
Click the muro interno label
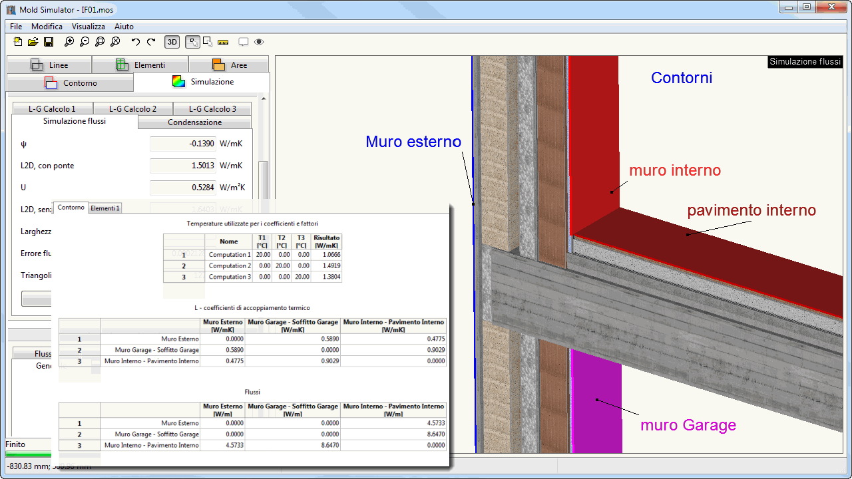coord(675,170)
